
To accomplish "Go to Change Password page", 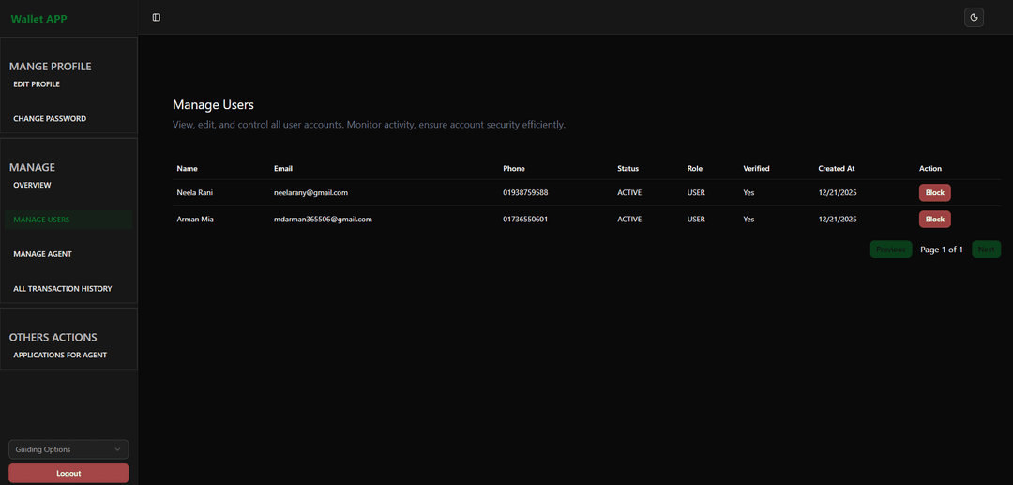I will (50, 119).
